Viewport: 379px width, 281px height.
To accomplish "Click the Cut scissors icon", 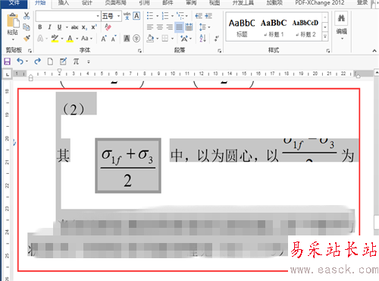I will pos(27,16).
